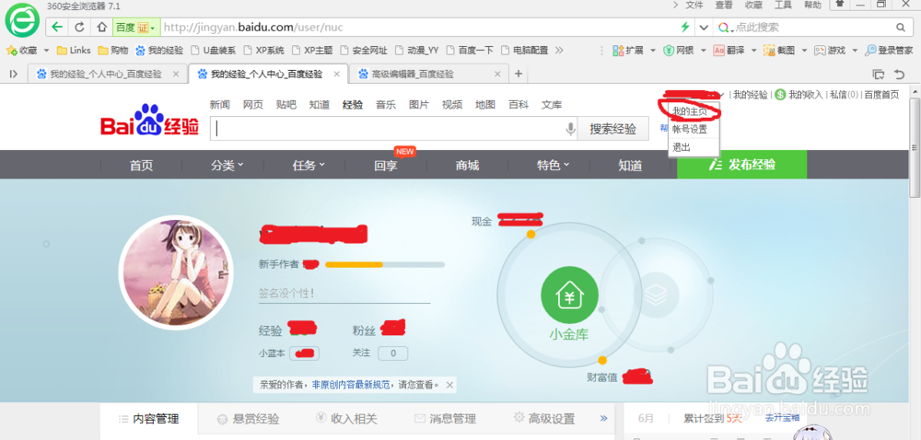Open the 我的经验 bookmark
921x440 pixels.
(159, 51)
